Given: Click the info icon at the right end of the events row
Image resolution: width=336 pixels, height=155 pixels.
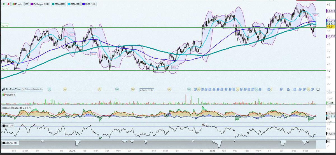Looking at the screenshot, I should tap(318, 89).
